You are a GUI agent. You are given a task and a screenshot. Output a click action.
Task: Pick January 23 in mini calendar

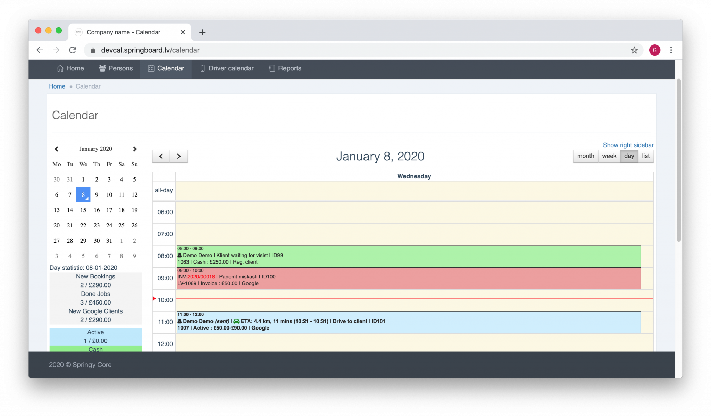(x=97, y=225)
